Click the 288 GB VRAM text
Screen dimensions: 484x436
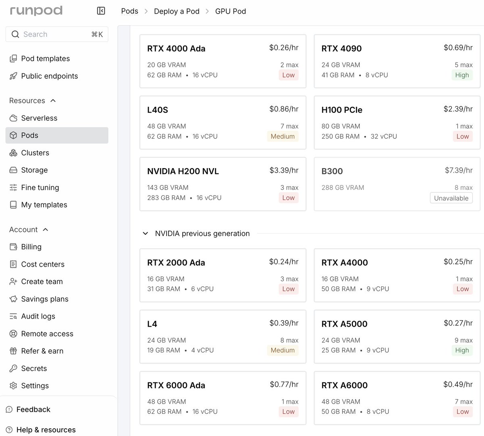point(343,188)
